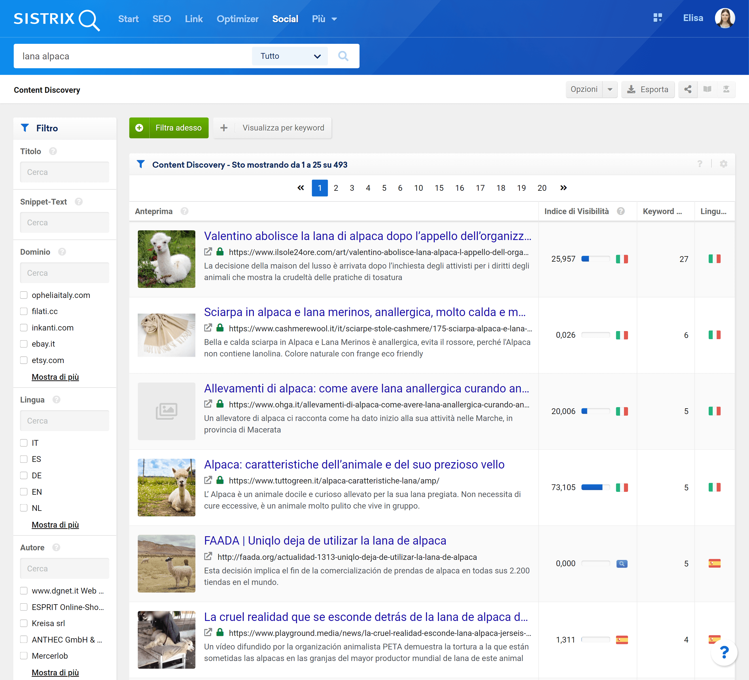Click SERP magnifier icon in FAADA row
The image size is (749, 680).
click(x=622, y=564)
